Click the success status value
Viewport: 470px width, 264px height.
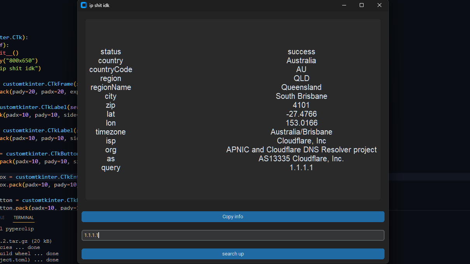[x=301, y=52]
